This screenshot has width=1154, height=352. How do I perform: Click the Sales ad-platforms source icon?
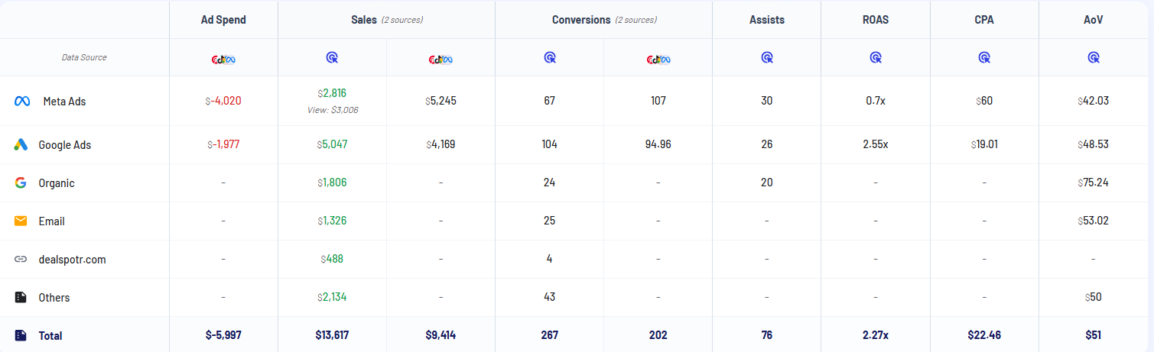(441, 58)
